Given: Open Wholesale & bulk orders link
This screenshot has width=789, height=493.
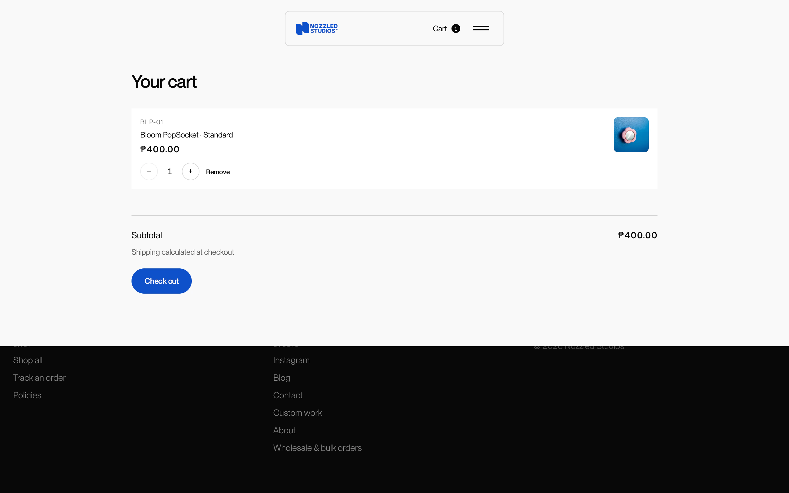Looking at the screenshot, I should (317, 448).
